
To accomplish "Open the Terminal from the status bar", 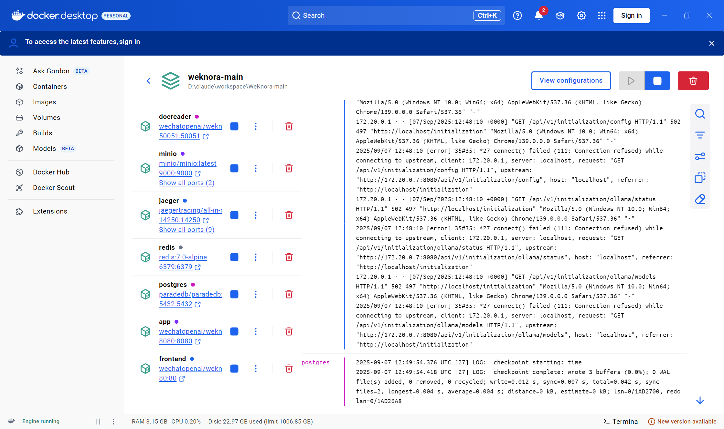I will pos(622,422).
